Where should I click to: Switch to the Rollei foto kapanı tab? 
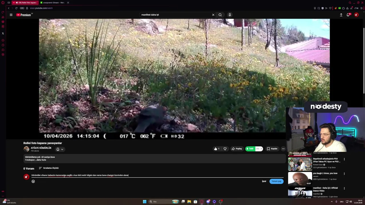[25, 3]
